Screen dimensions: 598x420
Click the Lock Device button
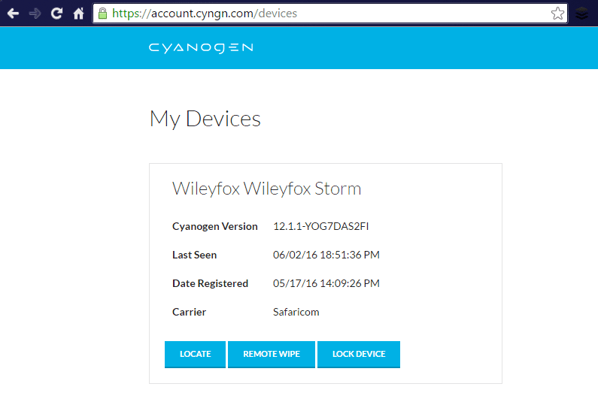pos(359,354)
